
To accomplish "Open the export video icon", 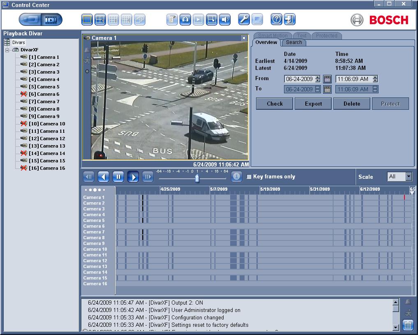I will (x=211, y=19).
